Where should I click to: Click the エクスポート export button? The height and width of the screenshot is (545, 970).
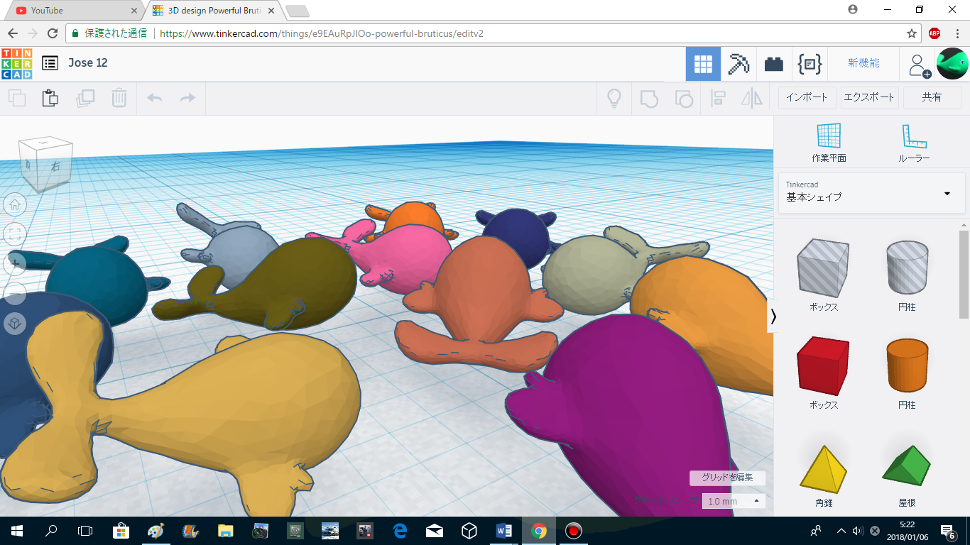[870, 97]
